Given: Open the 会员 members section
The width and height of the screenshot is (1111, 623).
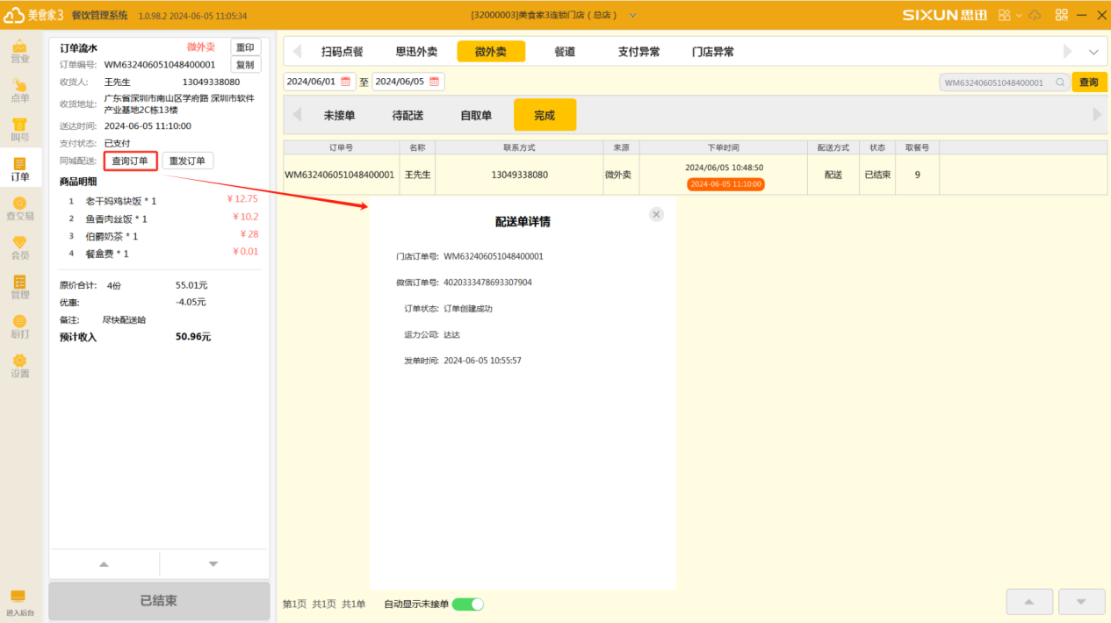Looking at the screenshot, I should click(x=19, y=248).
